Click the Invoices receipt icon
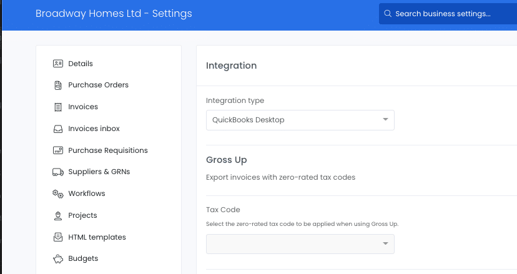Screen dimensions: 517x274 click(x=58, y=107)
